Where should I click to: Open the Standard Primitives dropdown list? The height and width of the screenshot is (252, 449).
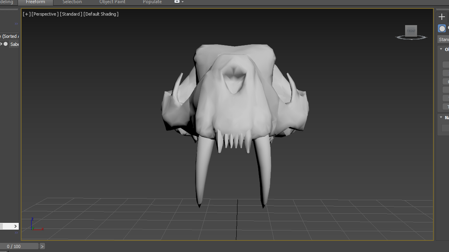[x=443, y=39]
